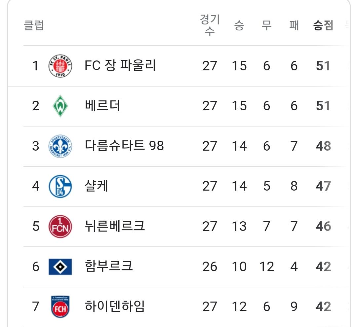This screenshot has height=327, width=357.
Task: Click the Darmstadt 98 lily crest
Action: point(60,146)
